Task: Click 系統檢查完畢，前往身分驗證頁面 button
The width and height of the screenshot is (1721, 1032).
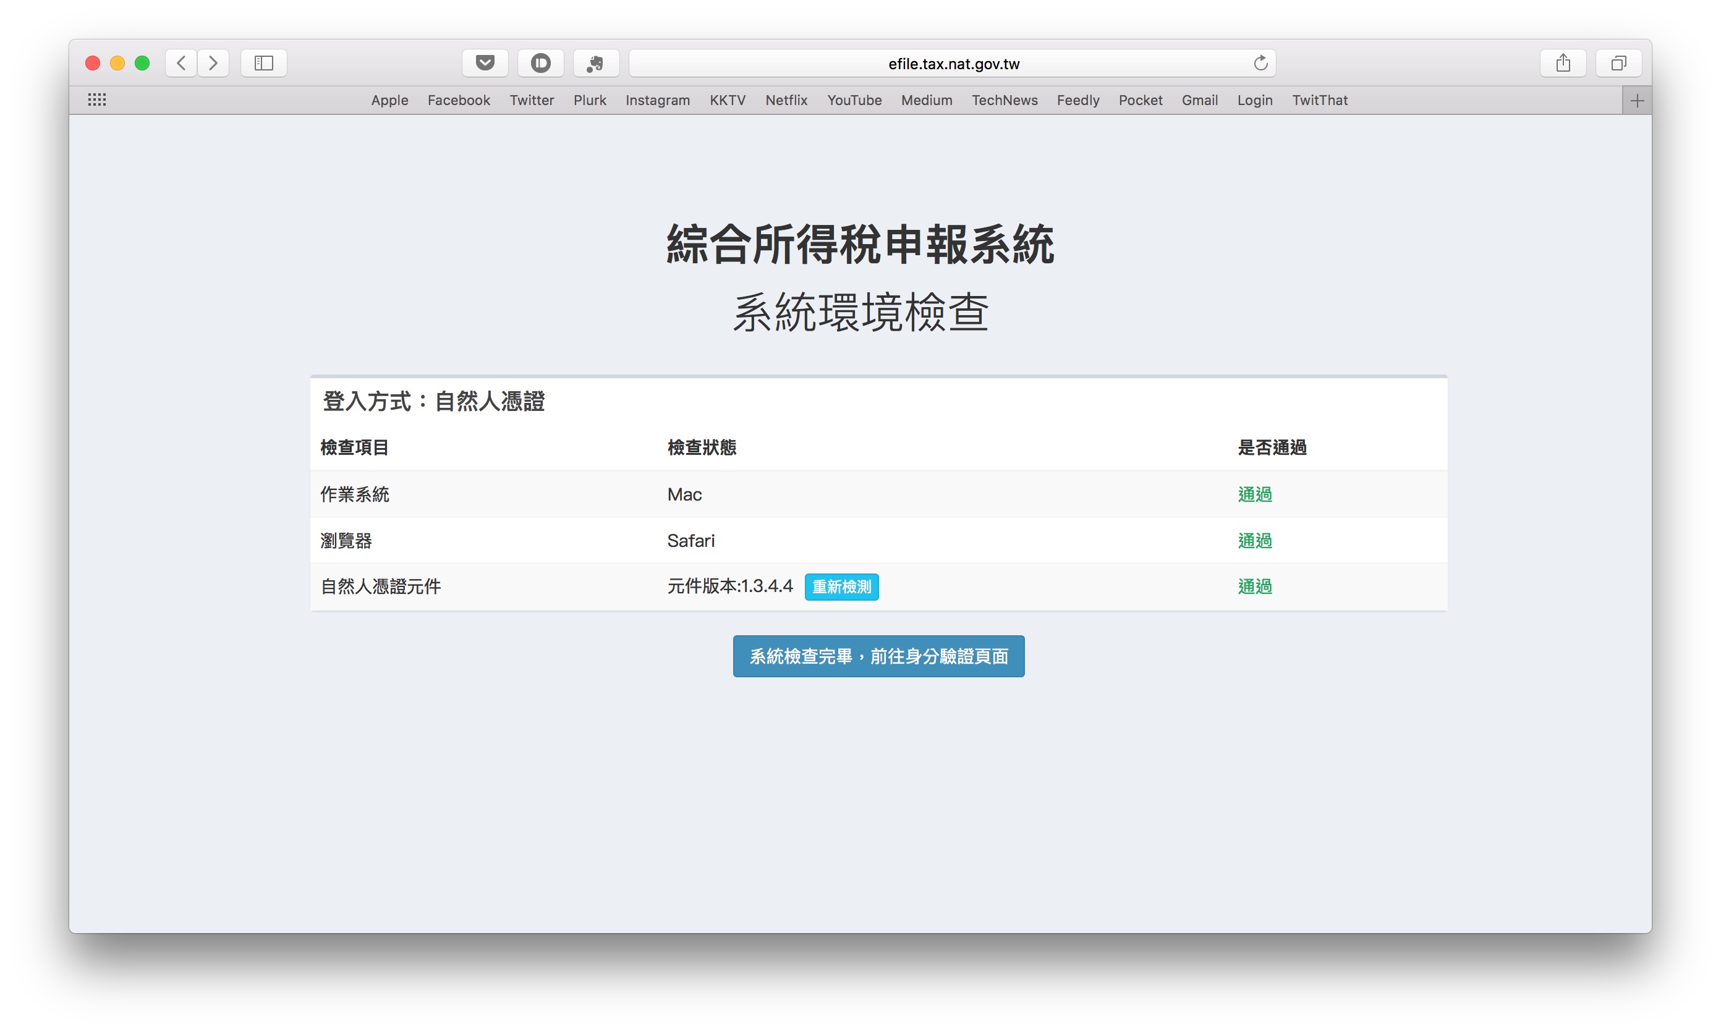Action: 878,656
